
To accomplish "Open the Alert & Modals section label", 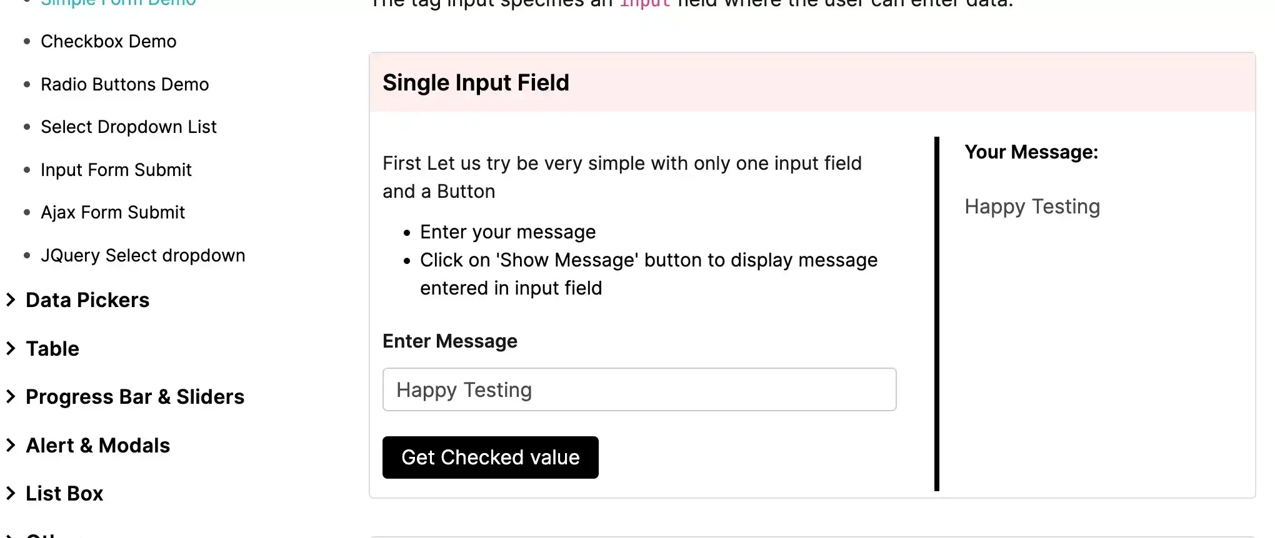I will point(98,445).
